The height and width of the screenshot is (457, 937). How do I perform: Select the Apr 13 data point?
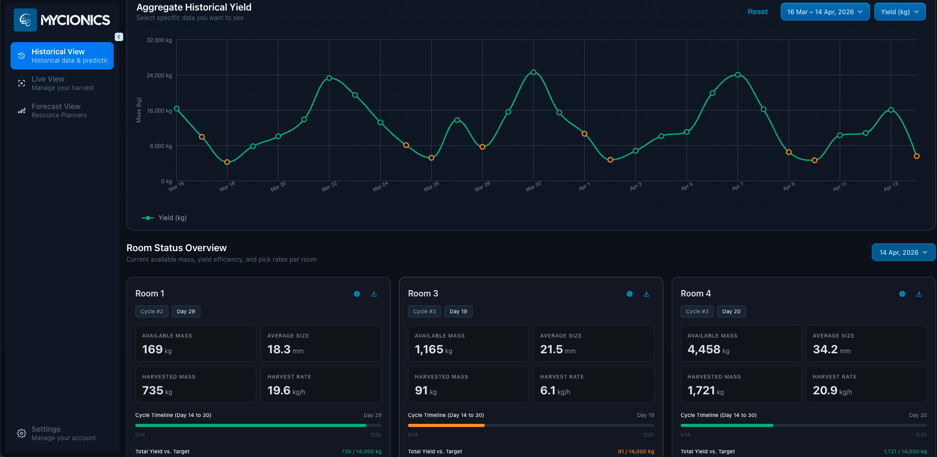click(x=891, y=110)
